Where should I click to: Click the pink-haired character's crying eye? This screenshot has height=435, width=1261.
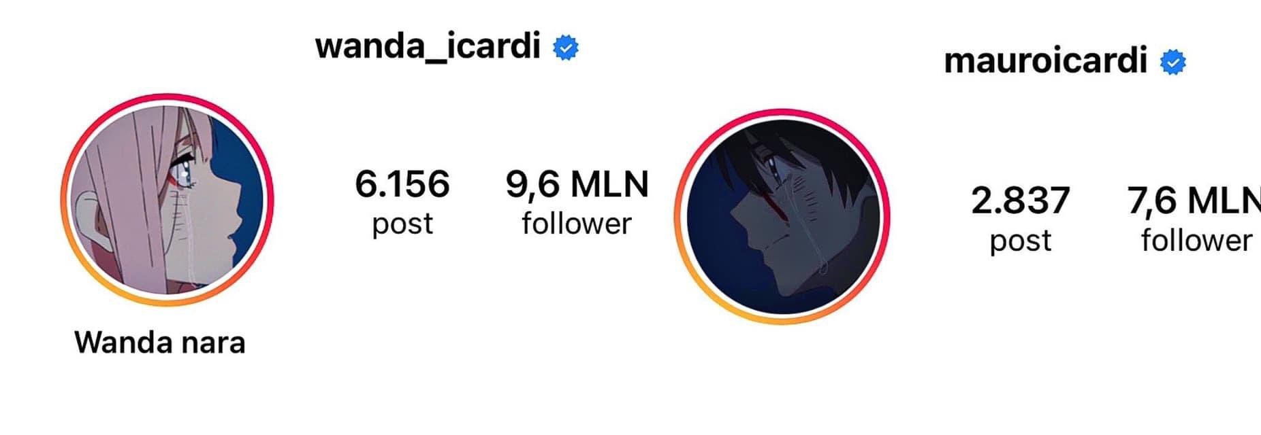(x=182, y=172)
